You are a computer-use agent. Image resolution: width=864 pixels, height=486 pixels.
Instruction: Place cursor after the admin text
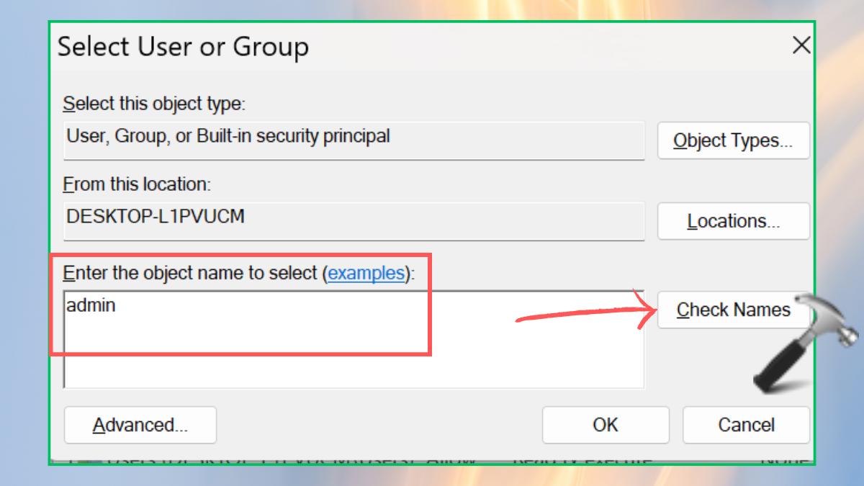pyautogui.click(x=117, y=305)
